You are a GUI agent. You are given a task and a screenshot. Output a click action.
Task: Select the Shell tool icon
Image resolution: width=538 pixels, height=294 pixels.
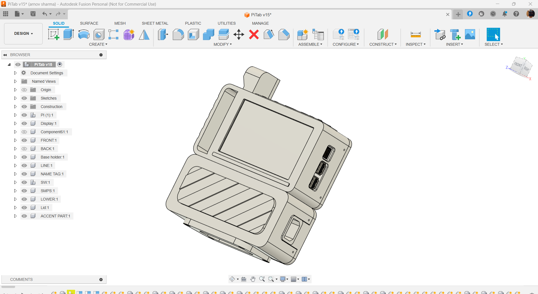coord(193,35)
